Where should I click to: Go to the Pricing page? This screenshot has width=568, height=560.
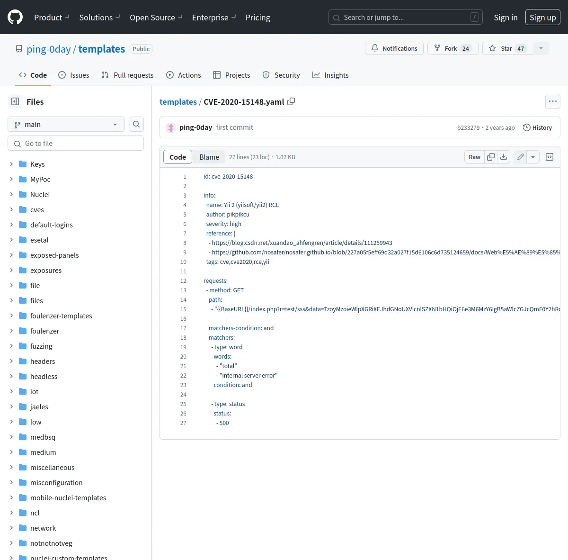coord(258,18)
